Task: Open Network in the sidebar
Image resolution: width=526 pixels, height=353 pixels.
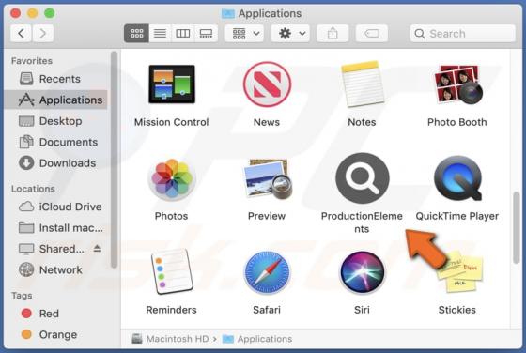Action: pos(56,269)
